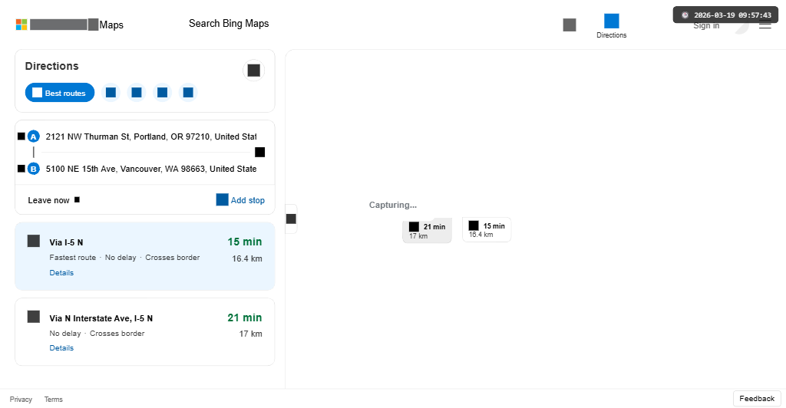This screenshot has width=786, height=408.
Task: Click the Microsoft logo in the header
Action: [x=21, y=25]
